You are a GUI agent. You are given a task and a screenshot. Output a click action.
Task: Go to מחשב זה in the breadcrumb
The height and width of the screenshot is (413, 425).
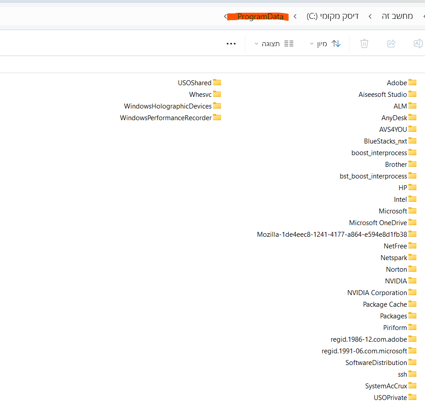point(397,17)
